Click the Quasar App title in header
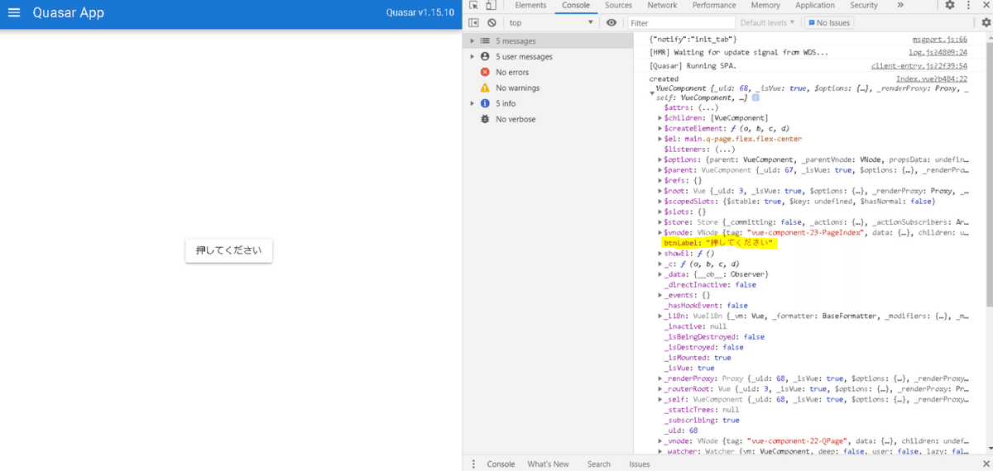Image resolution: width=993 pixels, height=471 pixels. tap(69, 13)
